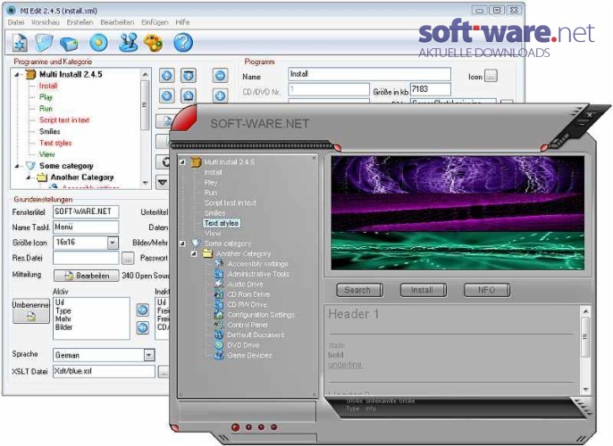Click the open folder toolbar icon

[x=44, y=43]
